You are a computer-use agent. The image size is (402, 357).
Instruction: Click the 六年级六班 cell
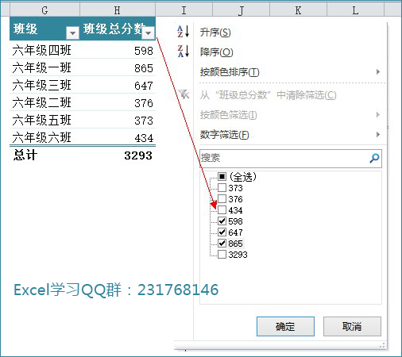point(44,137)
